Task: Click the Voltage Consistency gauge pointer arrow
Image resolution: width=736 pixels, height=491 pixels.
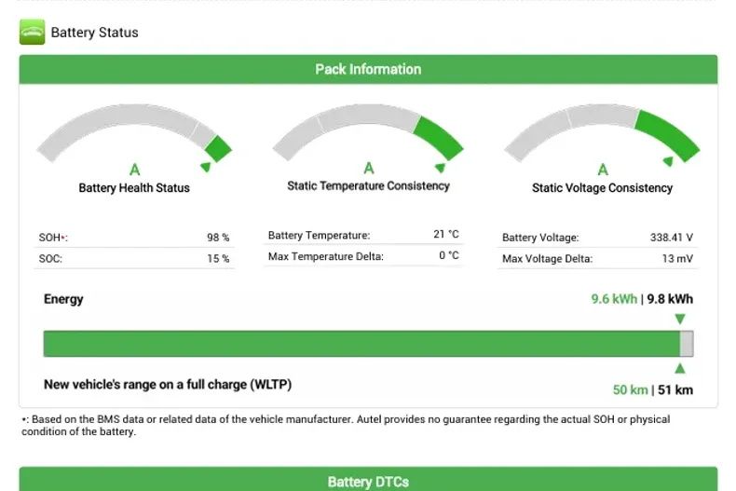Action: (668, 161)
